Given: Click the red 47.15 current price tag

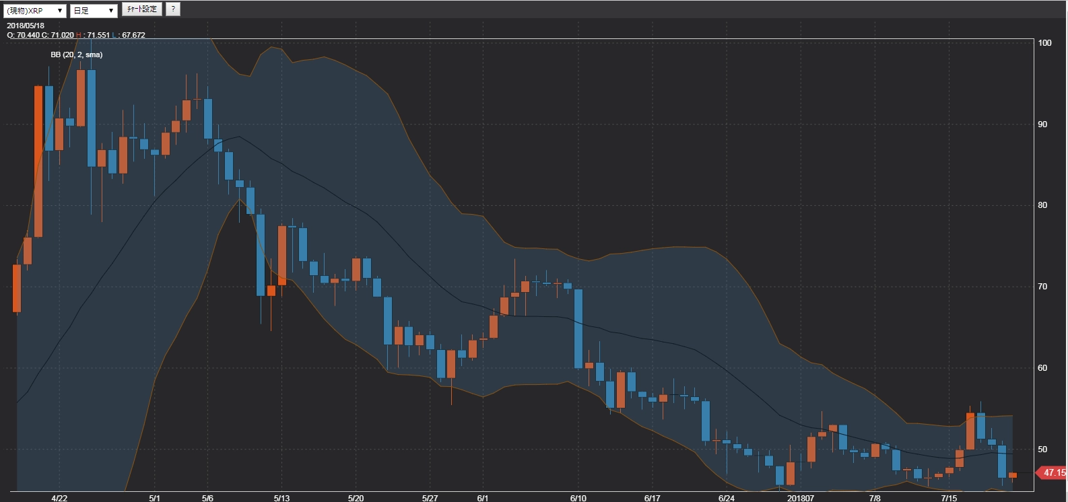Looking at the screenshot, I should [x=1053, y=473].
